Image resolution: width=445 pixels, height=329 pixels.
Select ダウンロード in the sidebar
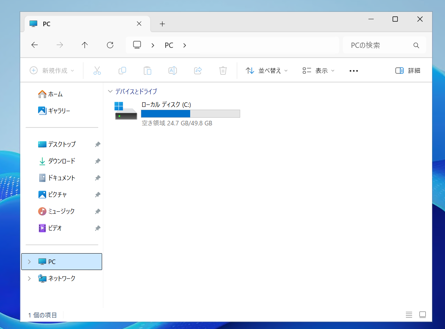point(62,161)
